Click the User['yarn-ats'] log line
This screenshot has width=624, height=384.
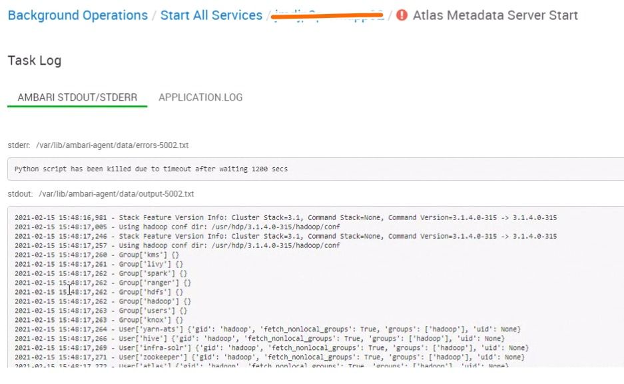click(268, 329)
